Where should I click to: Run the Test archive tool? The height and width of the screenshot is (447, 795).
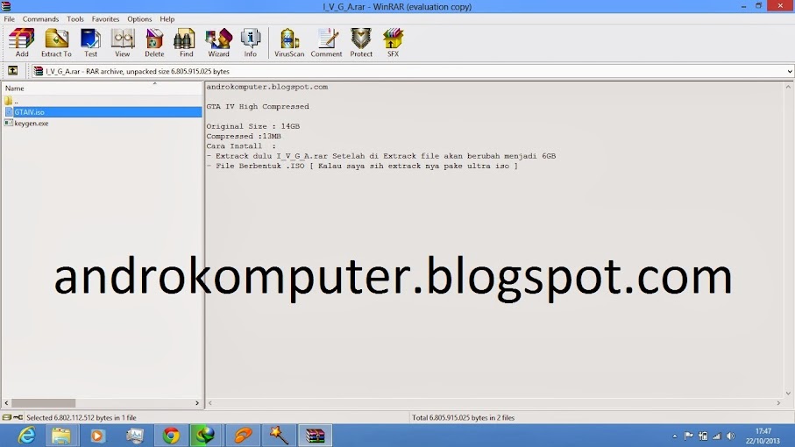[x=90, y=43]
